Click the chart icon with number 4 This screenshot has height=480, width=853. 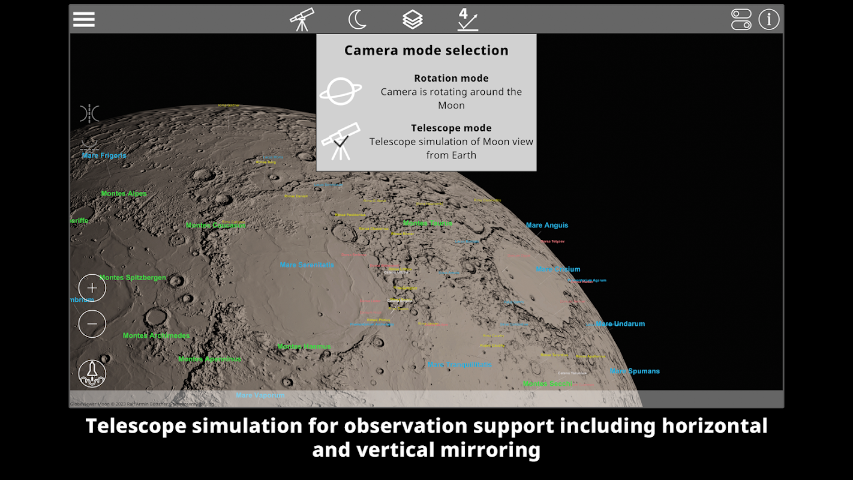pos(467,19)
